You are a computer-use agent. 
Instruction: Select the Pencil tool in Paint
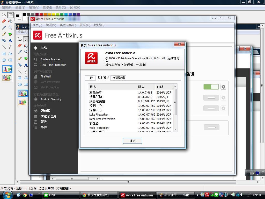4,34
